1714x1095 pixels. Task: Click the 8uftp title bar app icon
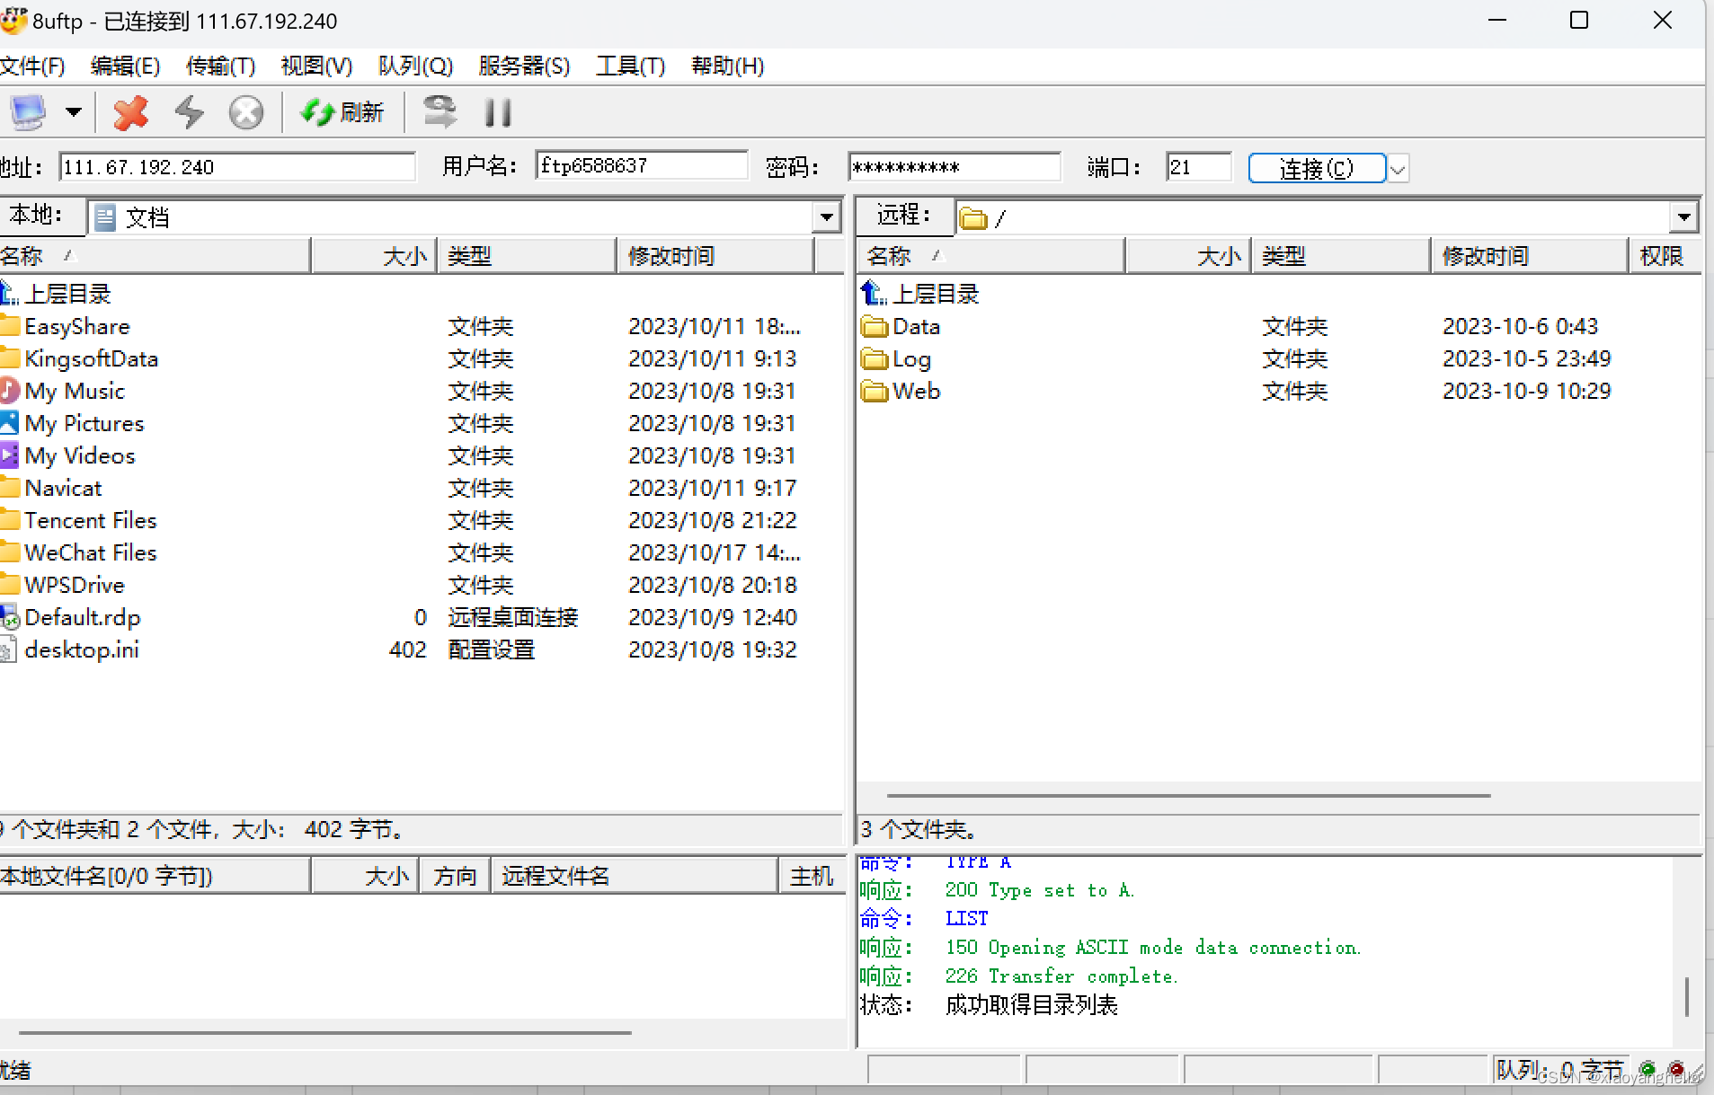coord(13,20)
